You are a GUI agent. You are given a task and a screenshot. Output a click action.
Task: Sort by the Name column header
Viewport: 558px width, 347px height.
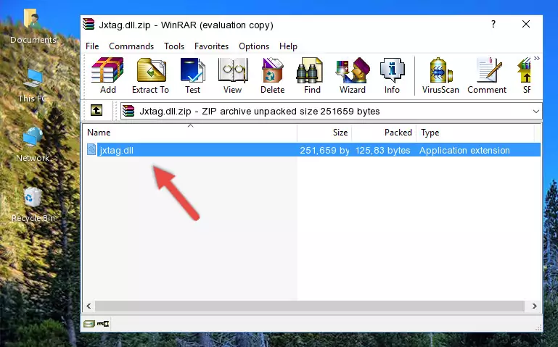coord(190,133)
